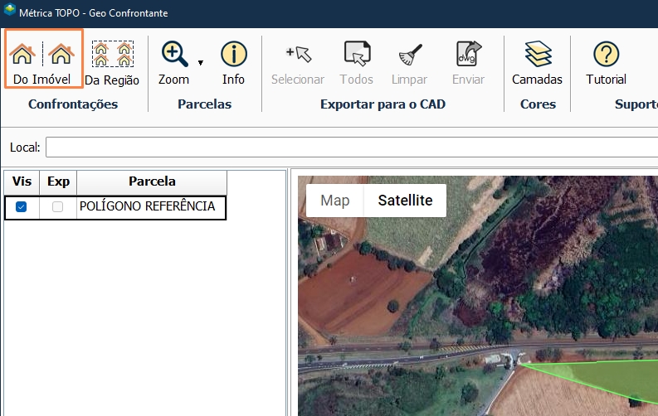This screenshot has height=416, width=658.
Task: Check Exp for POLÍGONO REFERÊNCIA
Action: (57, 207)
